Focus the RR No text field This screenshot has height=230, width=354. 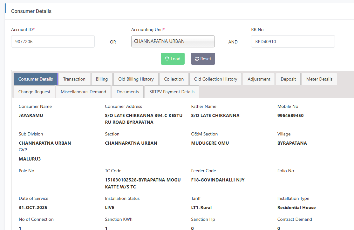[293, 41]
